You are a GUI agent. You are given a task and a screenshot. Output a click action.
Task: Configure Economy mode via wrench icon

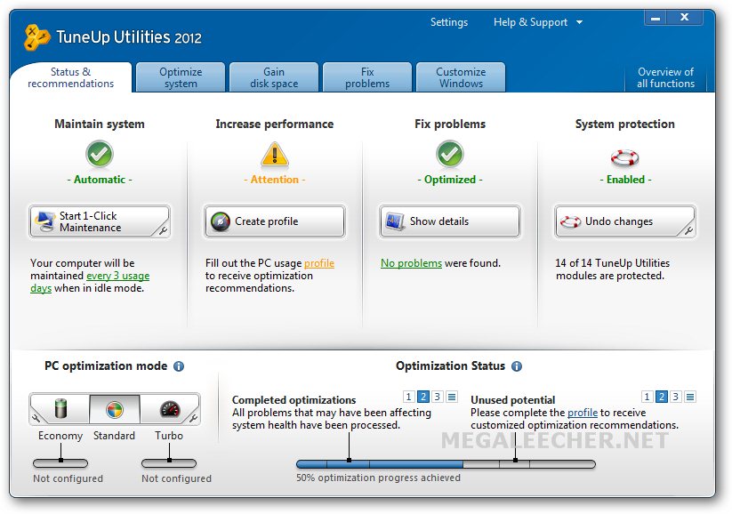[x=36, y=418]
